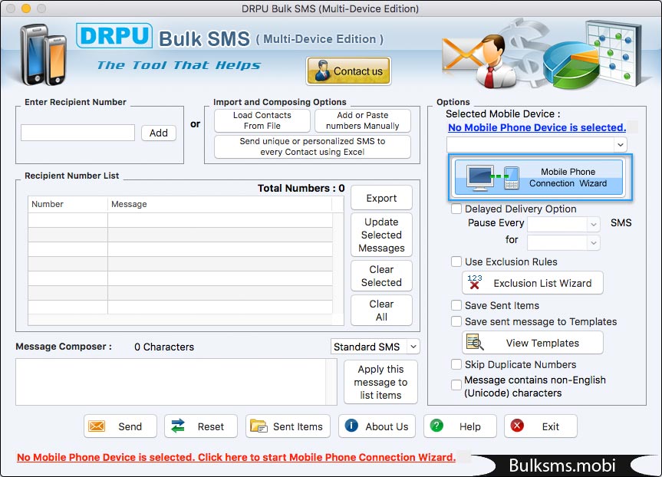Click the computer-to-phone connection icon

492,177
